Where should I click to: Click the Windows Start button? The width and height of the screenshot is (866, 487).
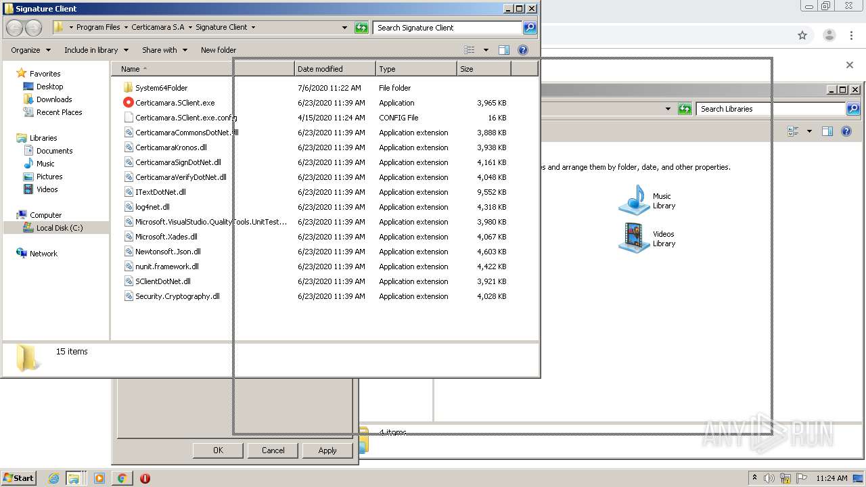(x=18, y=478)
